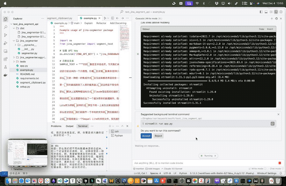The image size is (286, 186).
Task: Reject the suggested terminal command
Action: coord(158,136)
